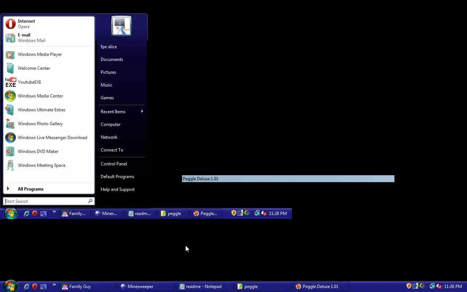This screenshot has width=467, height=292.
Task: Click the 11:28 PM clock on upper small taskbar
Action: point(278,214)
